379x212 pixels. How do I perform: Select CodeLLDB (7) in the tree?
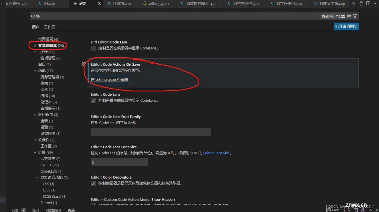(x=51, y=171)
